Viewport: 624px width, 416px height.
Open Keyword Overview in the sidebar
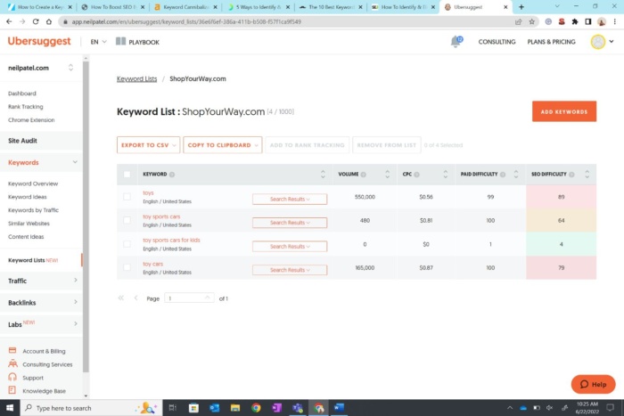[x=33, y=184]
